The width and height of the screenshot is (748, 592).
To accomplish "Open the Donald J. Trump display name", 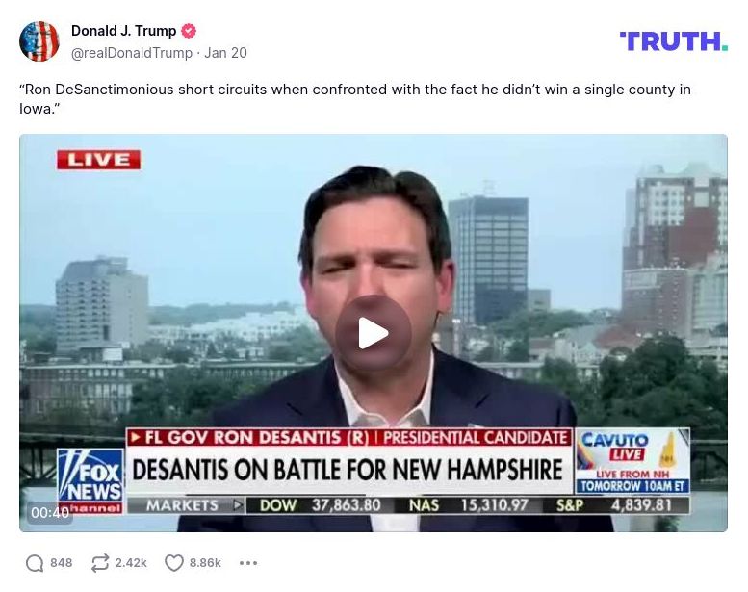I will click(123, 31).
